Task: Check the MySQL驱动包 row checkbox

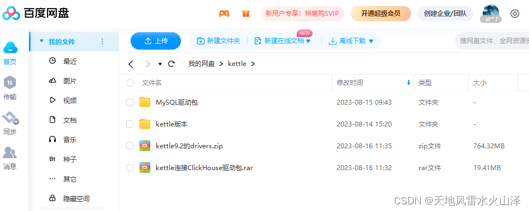Action: point(130,103)
